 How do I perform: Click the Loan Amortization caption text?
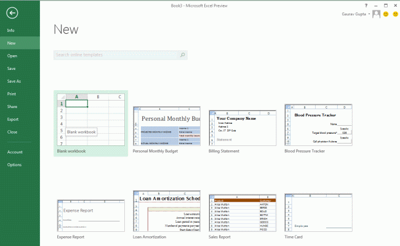click(x=150, y=237)
